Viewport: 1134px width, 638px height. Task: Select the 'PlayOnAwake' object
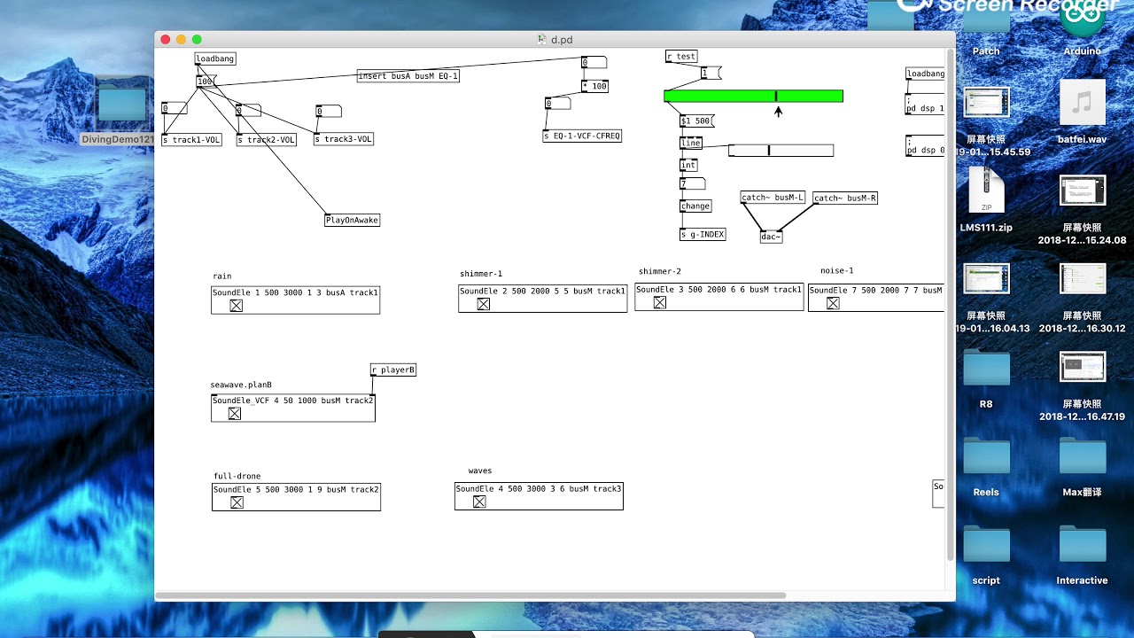[x=352, y=220]
